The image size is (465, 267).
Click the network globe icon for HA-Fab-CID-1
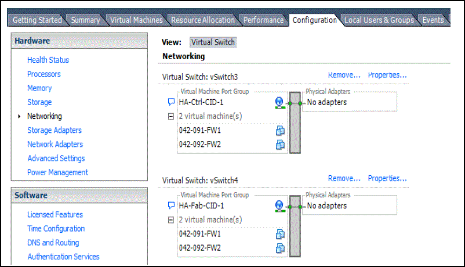tap(279, 205)
